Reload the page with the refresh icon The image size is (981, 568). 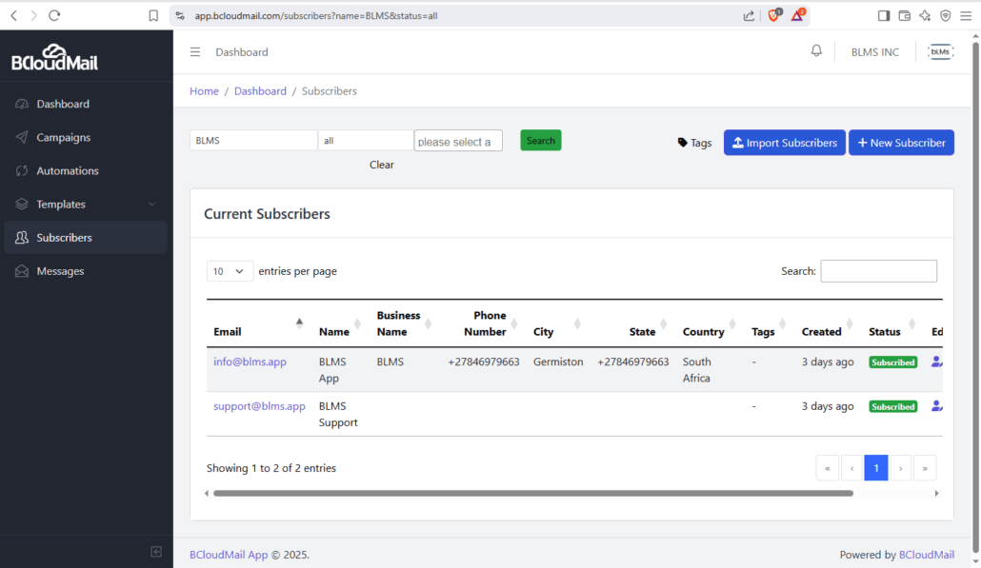54,15
